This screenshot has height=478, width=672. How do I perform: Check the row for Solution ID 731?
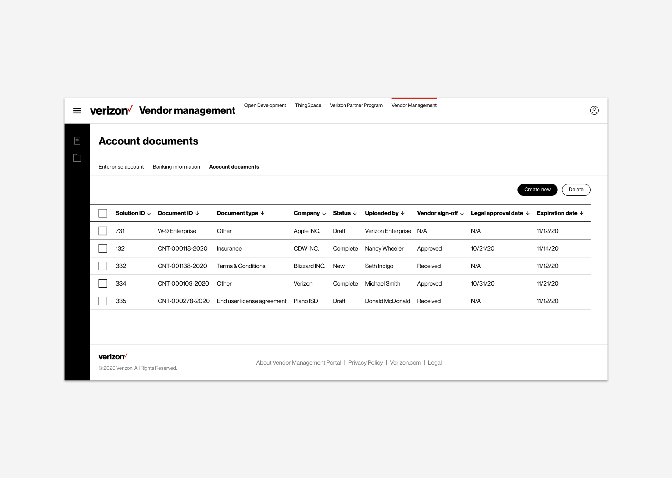click(103, 231)
